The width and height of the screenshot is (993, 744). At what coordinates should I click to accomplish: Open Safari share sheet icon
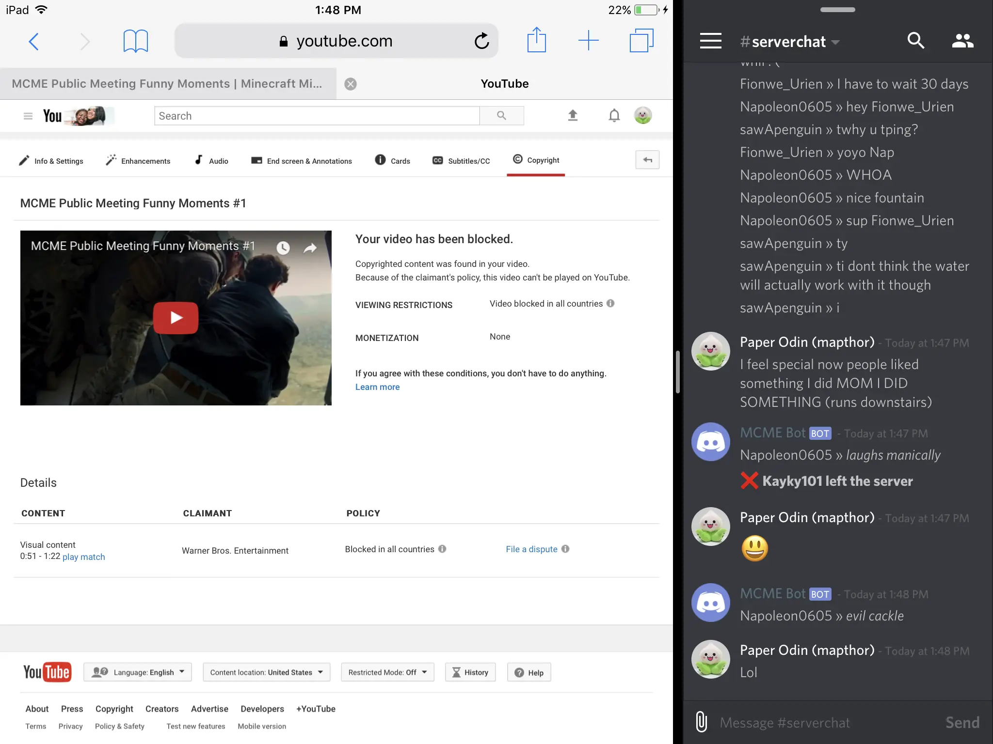tap(537, 40)
